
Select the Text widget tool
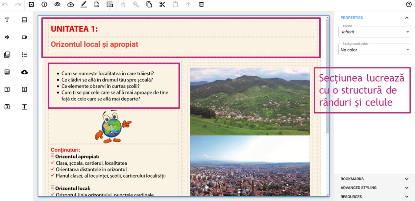tap(7, 20)
